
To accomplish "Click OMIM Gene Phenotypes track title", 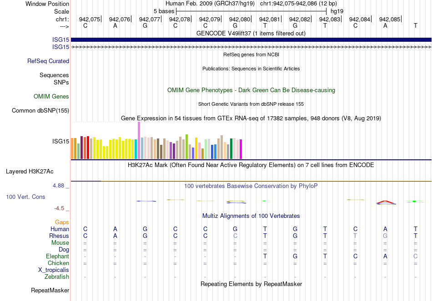I will click(251, 90).
